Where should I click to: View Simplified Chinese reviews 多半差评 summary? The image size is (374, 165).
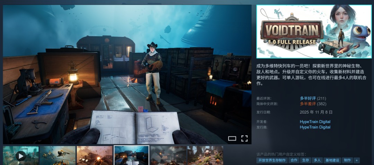coord(308,104)
